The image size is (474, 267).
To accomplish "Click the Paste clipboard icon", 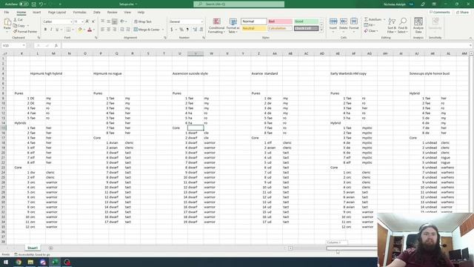I will (x=7, y=22).
